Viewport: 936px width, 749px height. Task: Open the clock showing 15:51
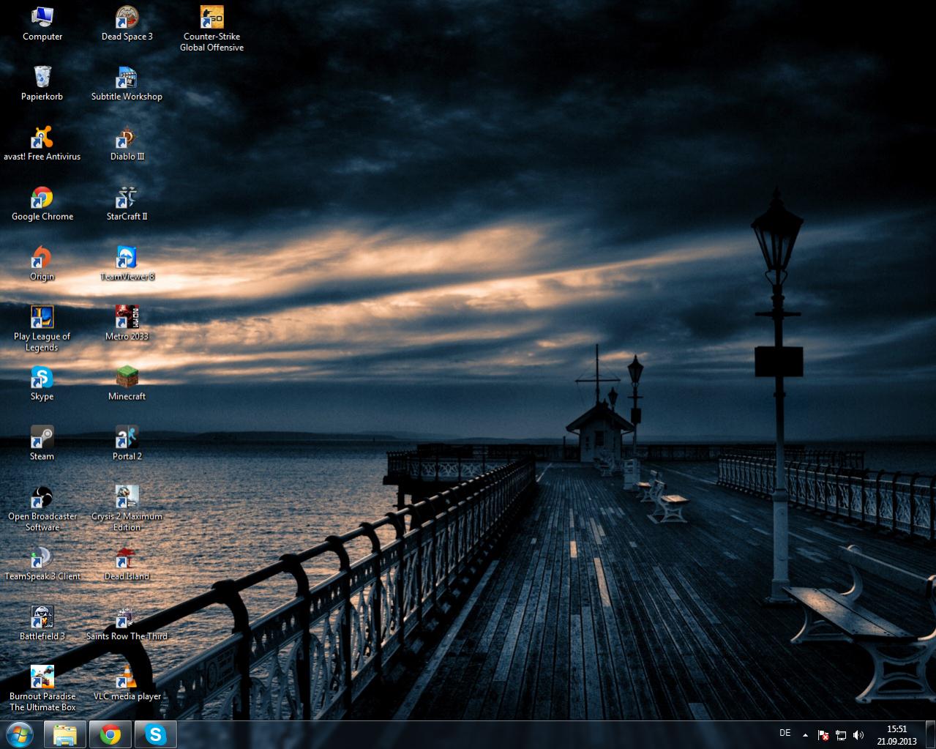click(897, 735)
